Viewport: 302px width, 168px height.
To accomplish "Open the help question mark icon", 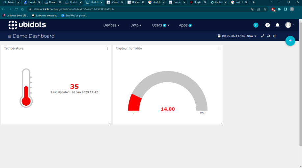I will tap(267, 25).
